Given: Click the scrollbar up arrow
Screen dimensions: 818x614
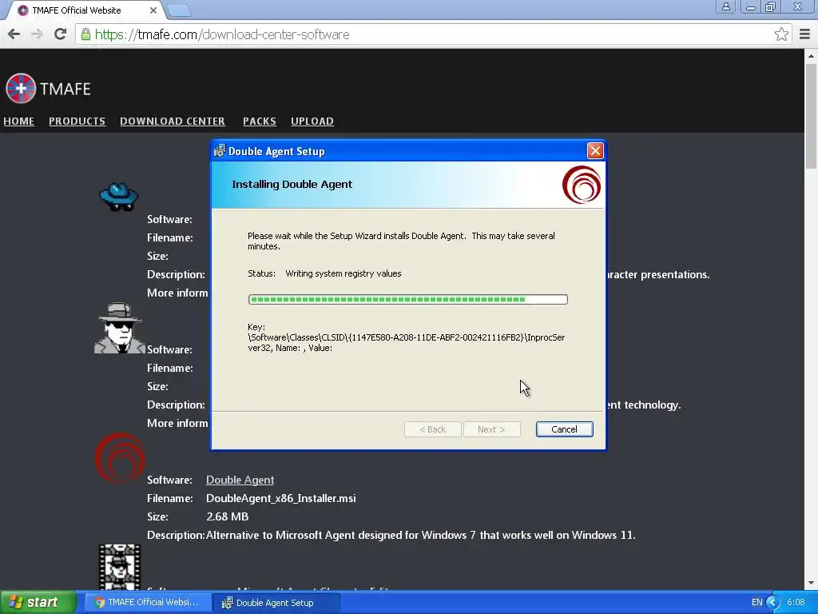Looking at the screenshot, I should 811,55.
